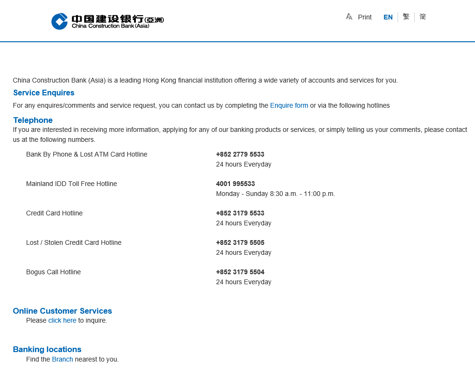The image size is (475, 372).
Task: Click phone number +852 2779 5533
Action: [x=240, y=154]
